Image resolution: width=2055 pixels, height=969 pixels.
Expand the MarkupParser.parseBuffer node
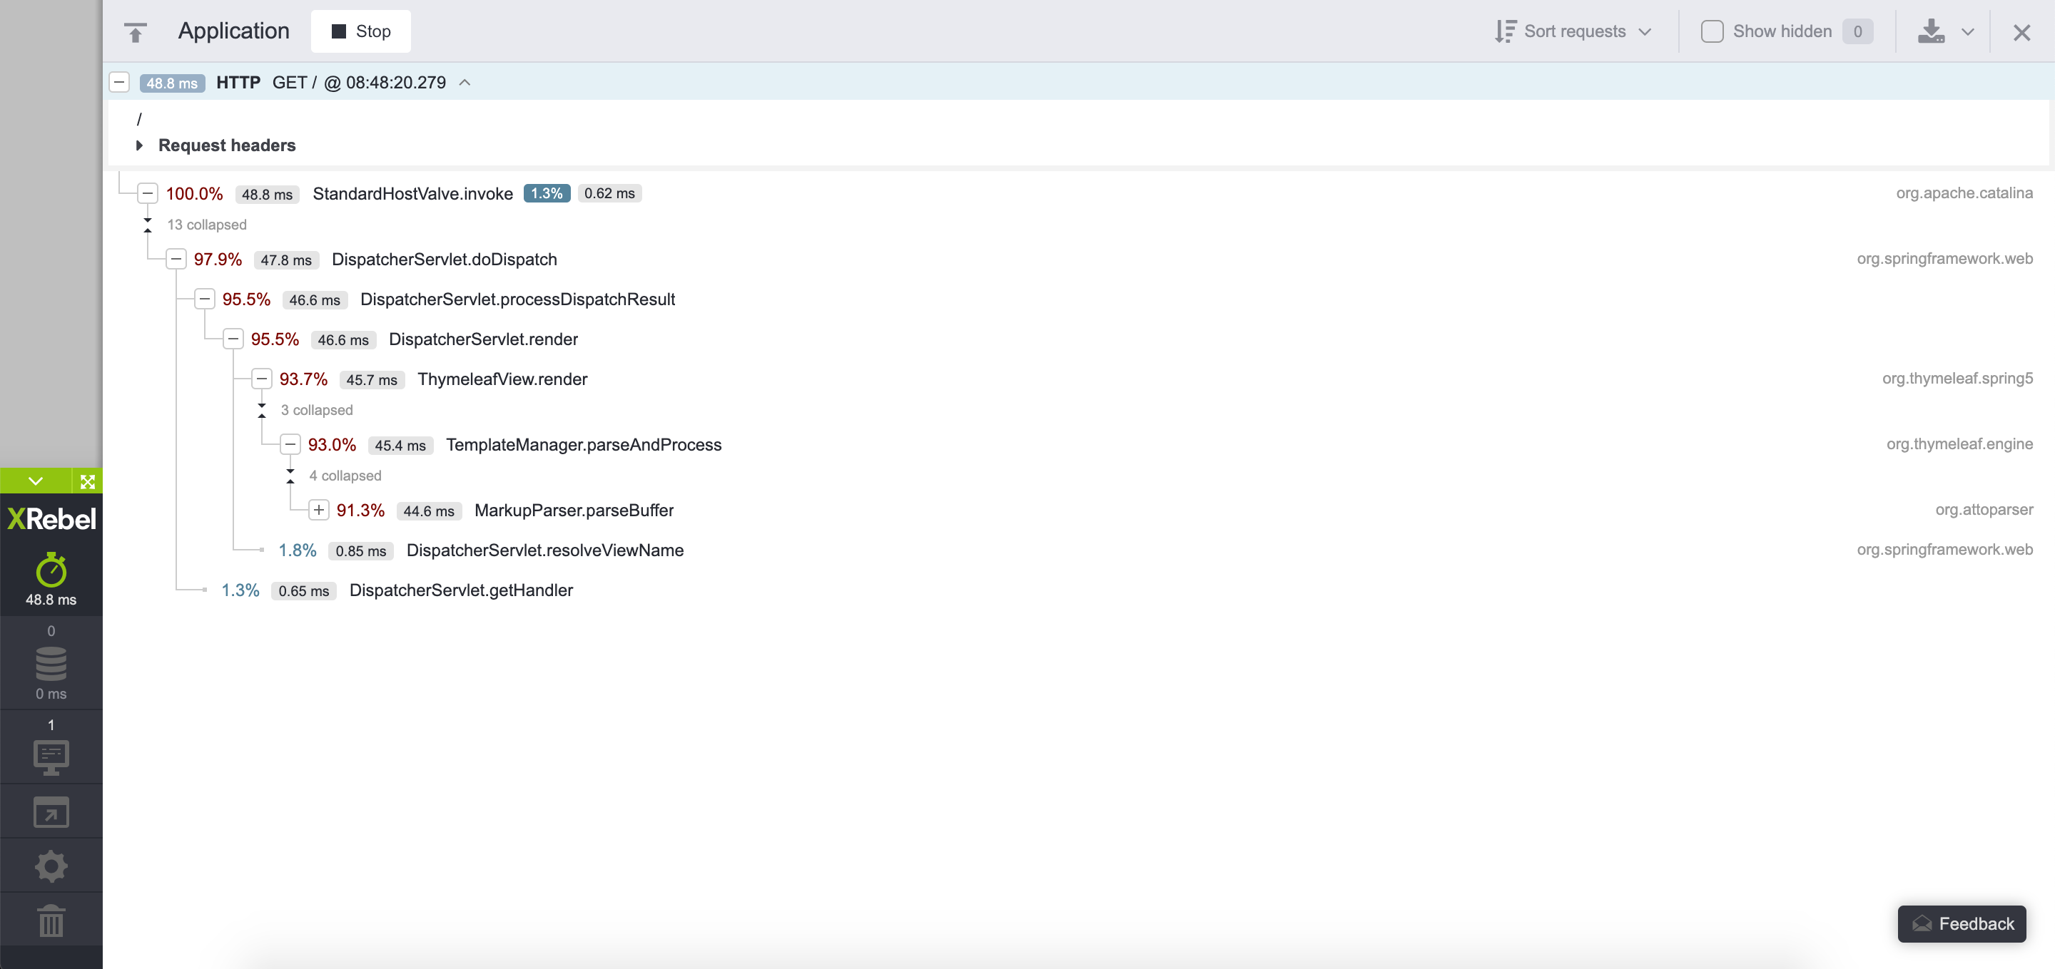coord(319,510)
